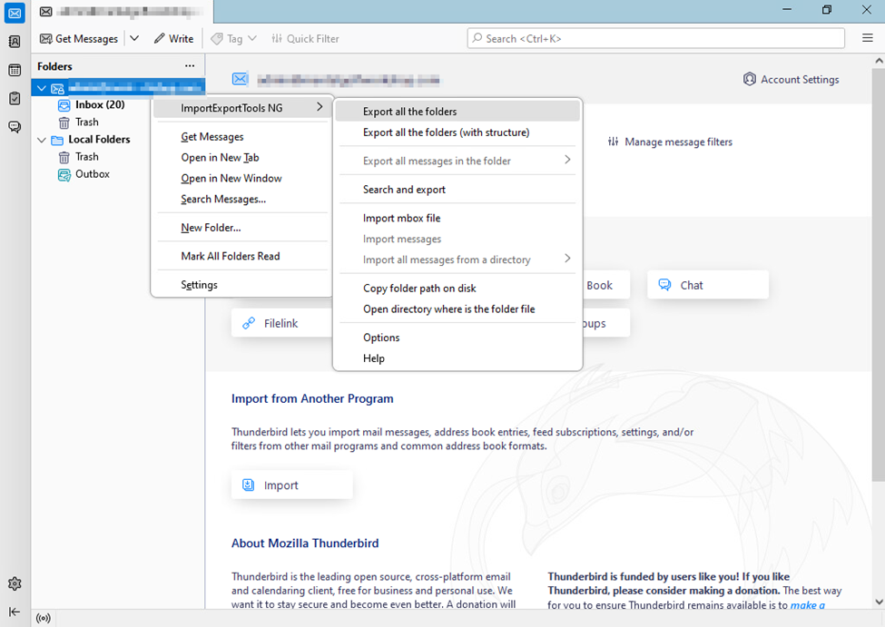Viewport: 885px width, 627px height.
Task: Choose New Folder... menu item
Action: pos(211,228)
